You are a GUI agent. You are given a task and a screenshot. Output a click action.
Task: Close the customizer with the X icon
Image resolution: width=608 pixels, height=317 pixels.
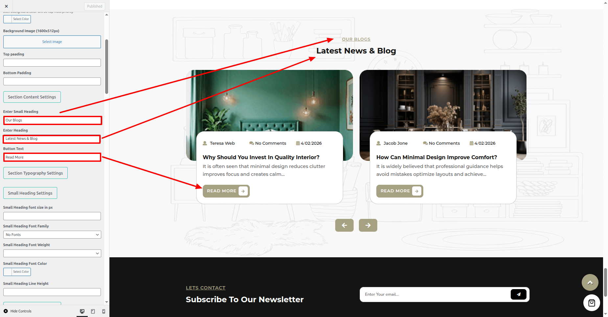6,6
